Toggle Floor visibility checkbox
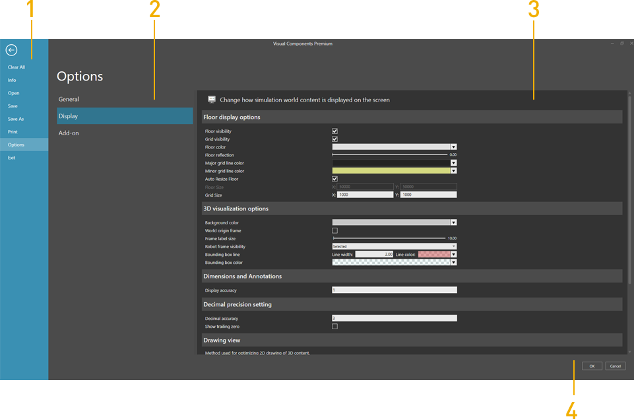This screenshot has height=419, width=634. (334, 131)
